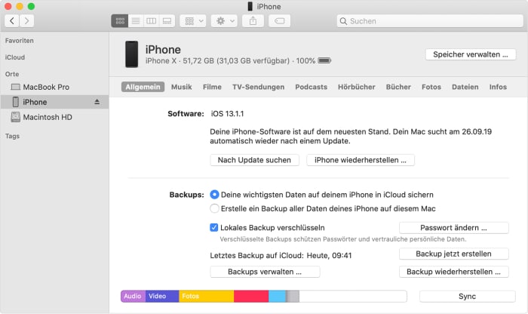Click Backups verwalten button
Viewport: 528px width, 314px height.
(x=265, y=272)
